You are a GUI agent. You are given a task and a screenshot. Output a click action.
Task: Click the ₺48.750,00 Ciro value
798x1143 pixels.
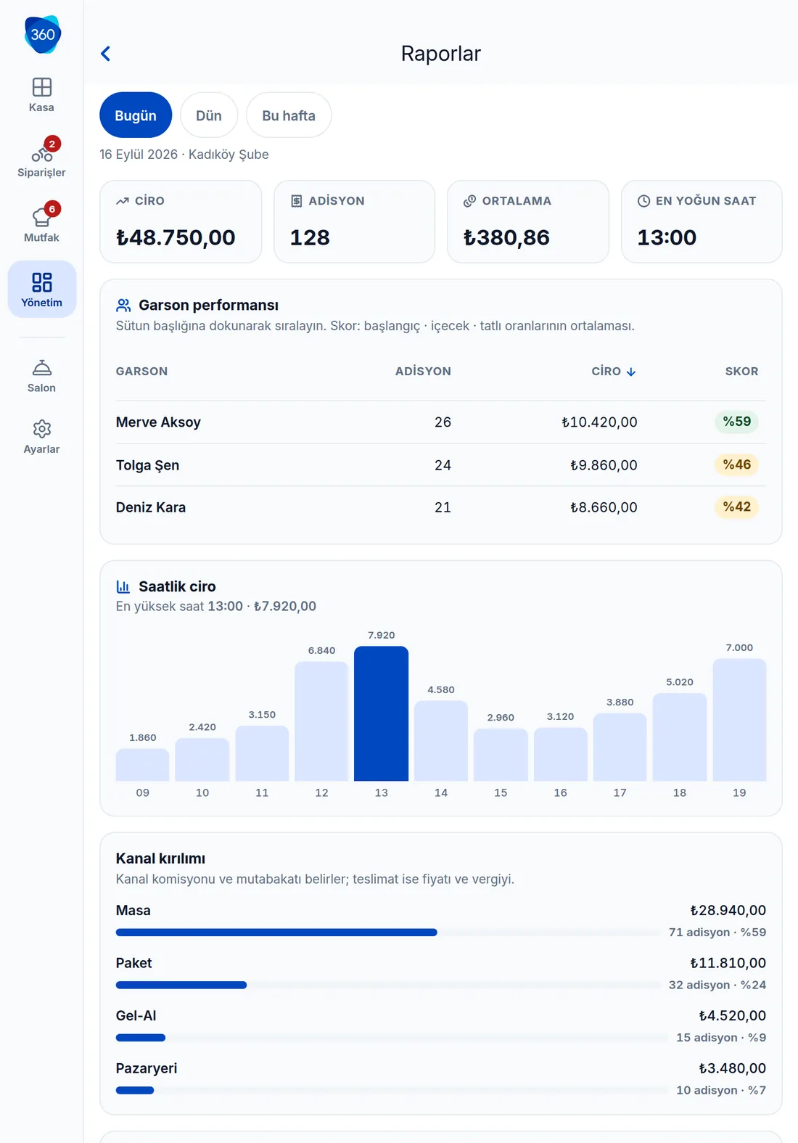tap(176, 237)
